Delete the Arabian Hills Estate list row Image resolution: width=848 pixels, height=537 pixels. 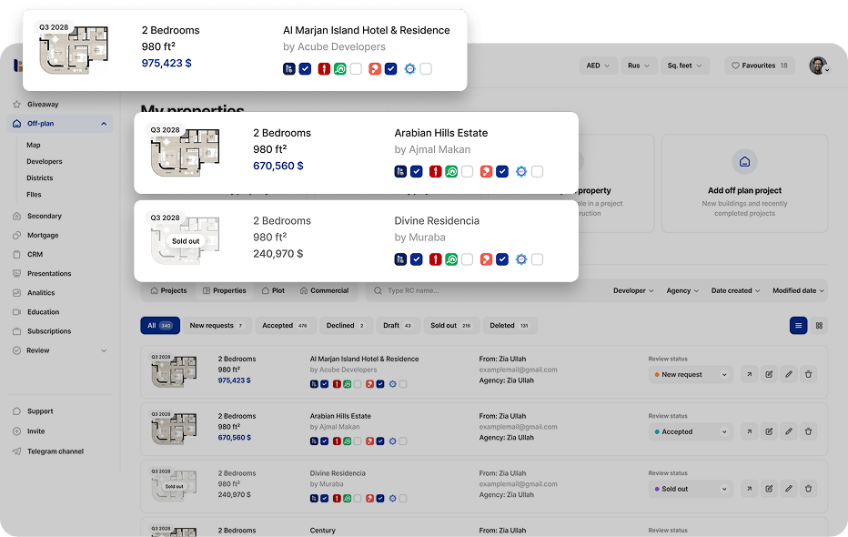tap(808, 431)
